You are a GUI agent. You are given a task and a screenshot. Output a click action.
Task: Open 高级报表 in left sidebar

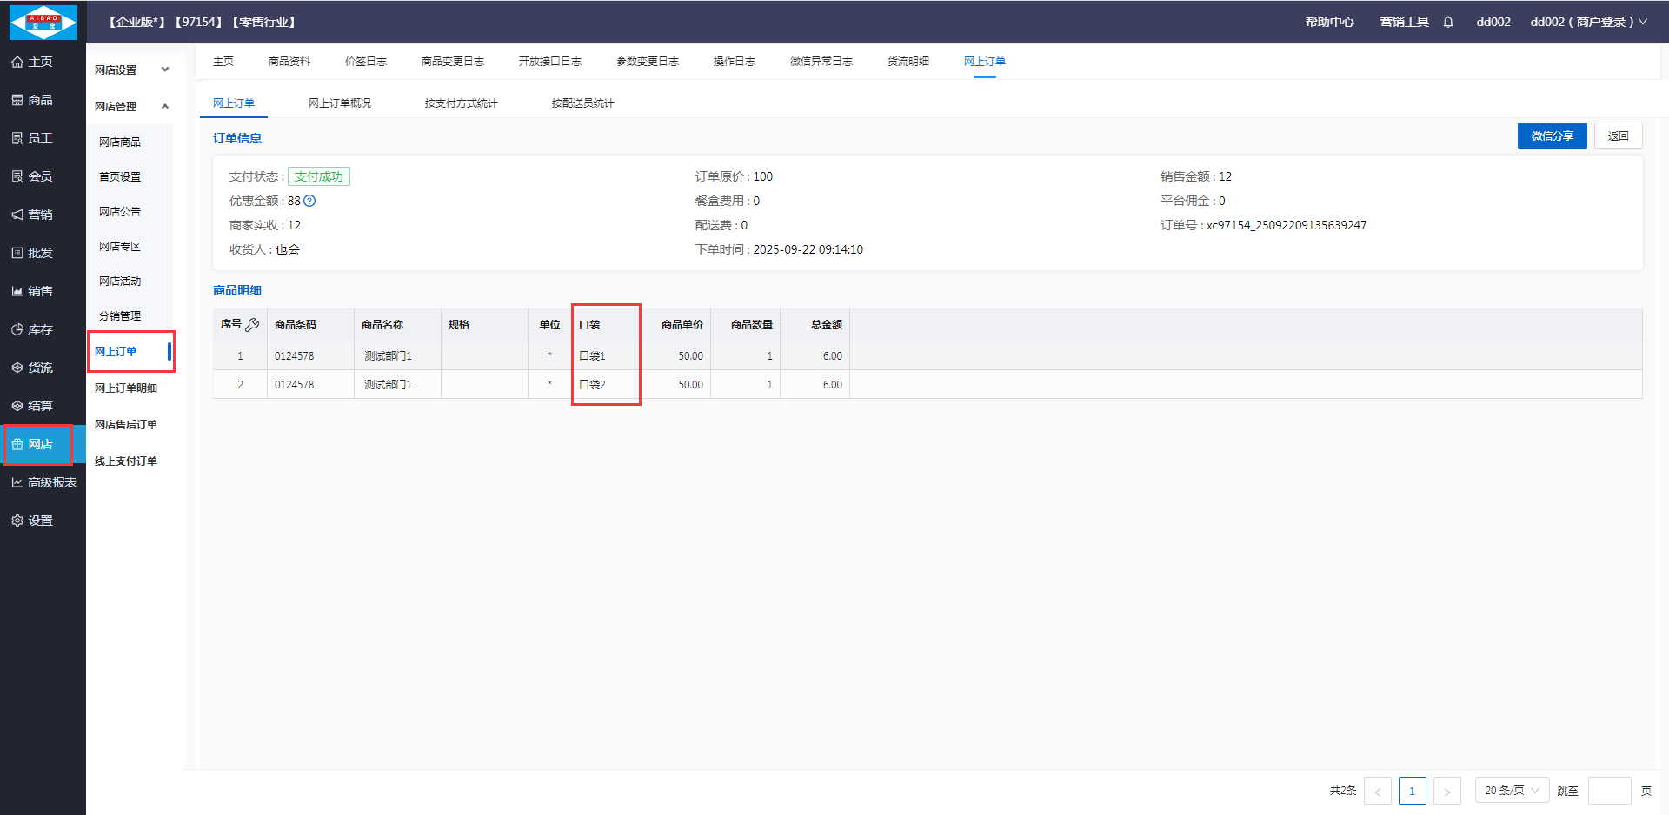coord(43,482)
